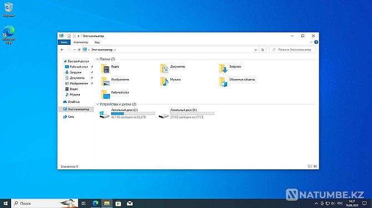Open the Документы folder

[173, 69]
